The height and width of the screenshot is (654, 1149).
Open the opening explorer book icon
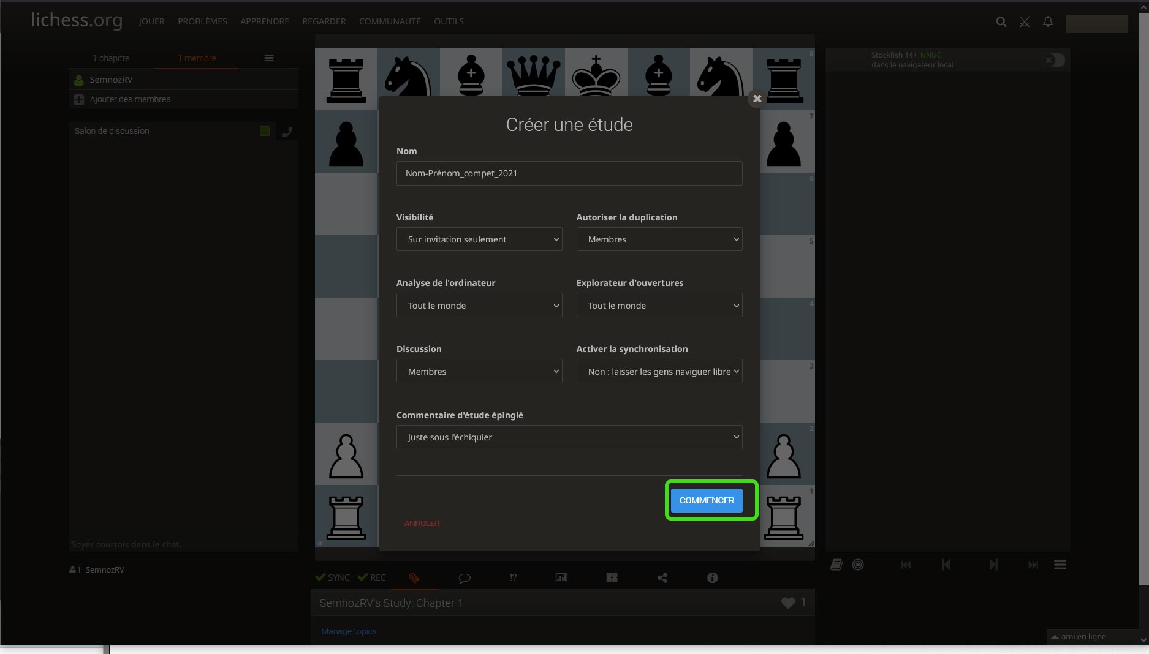click(836, 565)
